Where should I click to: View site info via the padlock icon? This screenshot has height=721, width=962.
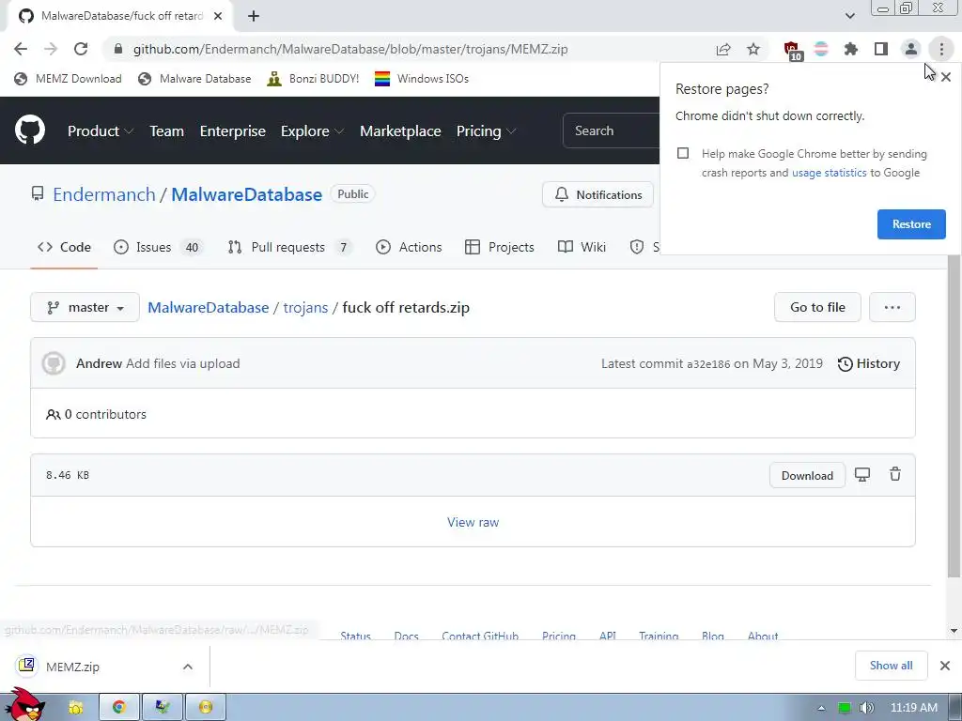pyautogui.click(x=118, y=49)
